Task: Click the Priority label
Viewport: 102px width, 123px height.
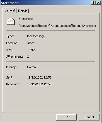Action: pyautogui.click(x=11, y=67)
